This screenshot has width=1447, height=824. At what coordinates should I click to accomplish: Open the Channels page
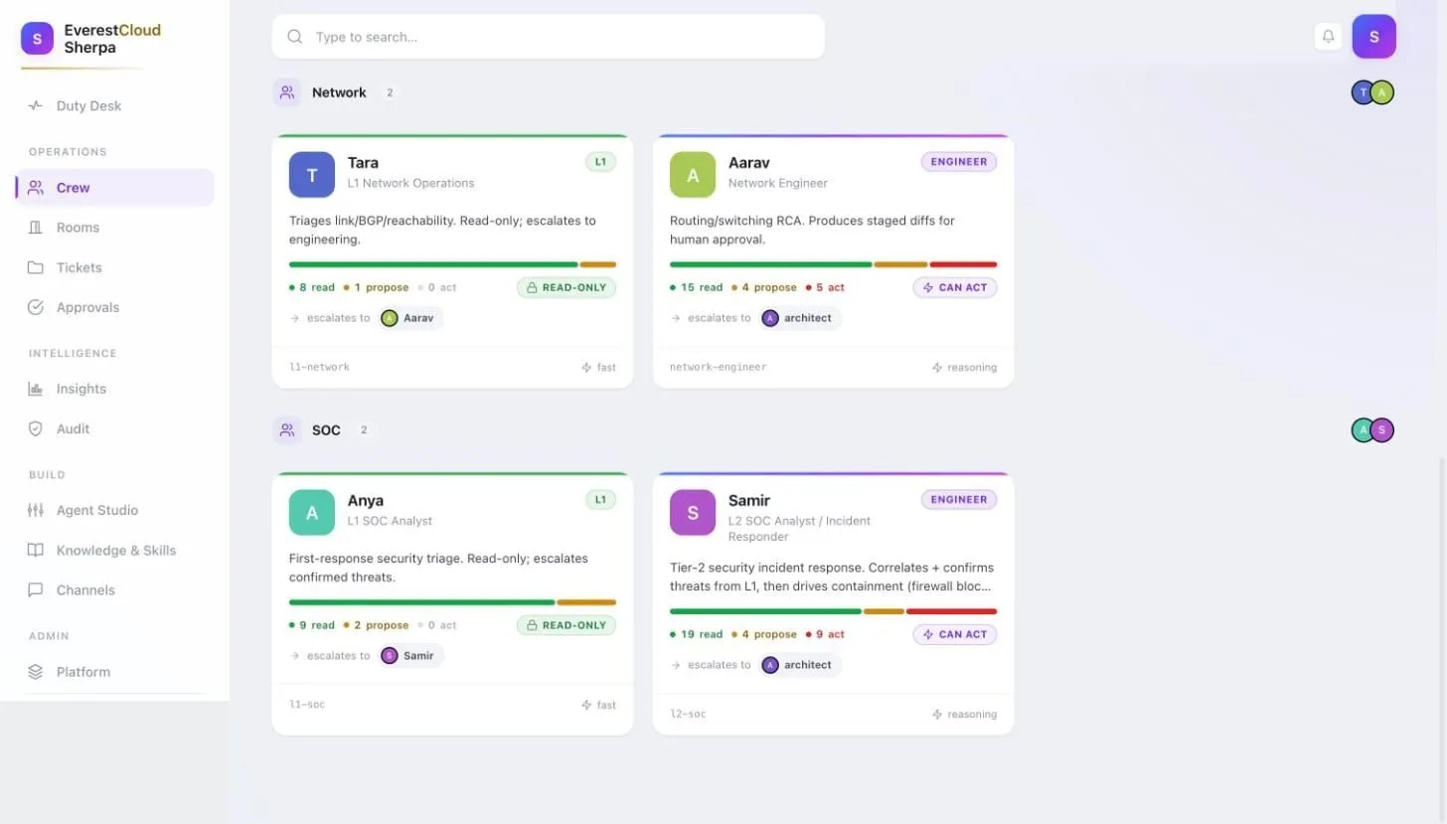[x=114, y=589]
